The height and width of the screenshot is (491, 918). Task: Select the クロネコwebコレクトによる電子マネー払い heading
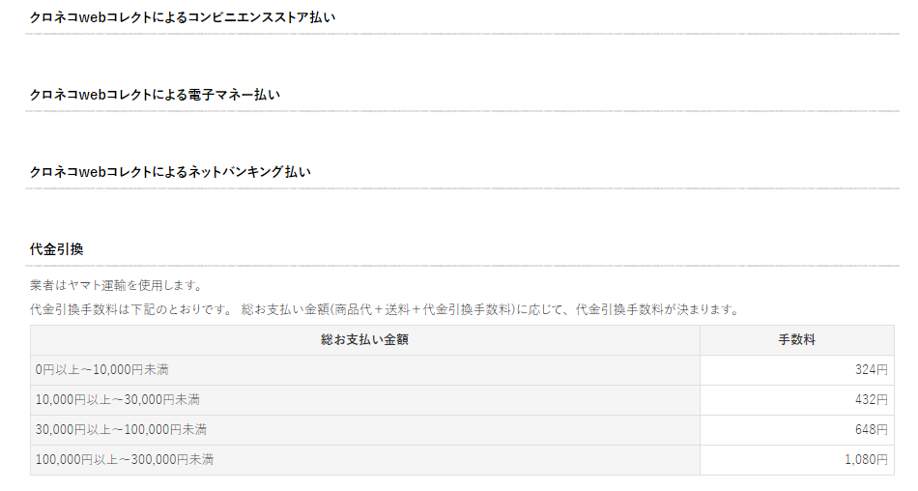coord(156,95)
